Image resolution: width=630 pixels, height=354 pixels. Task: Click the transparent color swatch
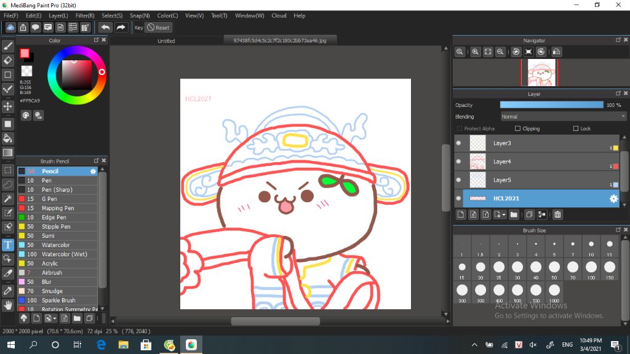[26, 71]
